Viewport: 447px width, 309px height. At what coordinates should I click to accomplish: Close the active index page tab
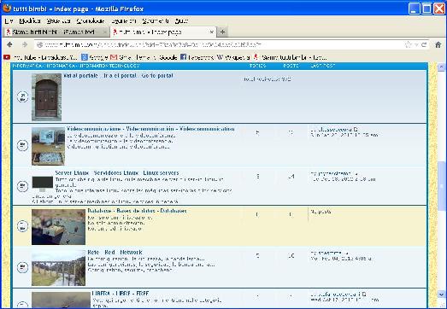pos(211,32)
